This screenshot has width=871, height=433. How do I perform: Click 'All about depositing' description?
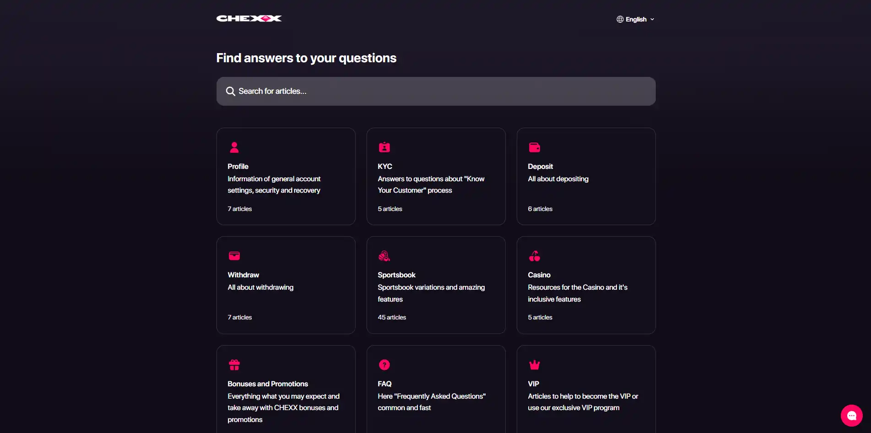pyautogui.click(x=558, y=179)
